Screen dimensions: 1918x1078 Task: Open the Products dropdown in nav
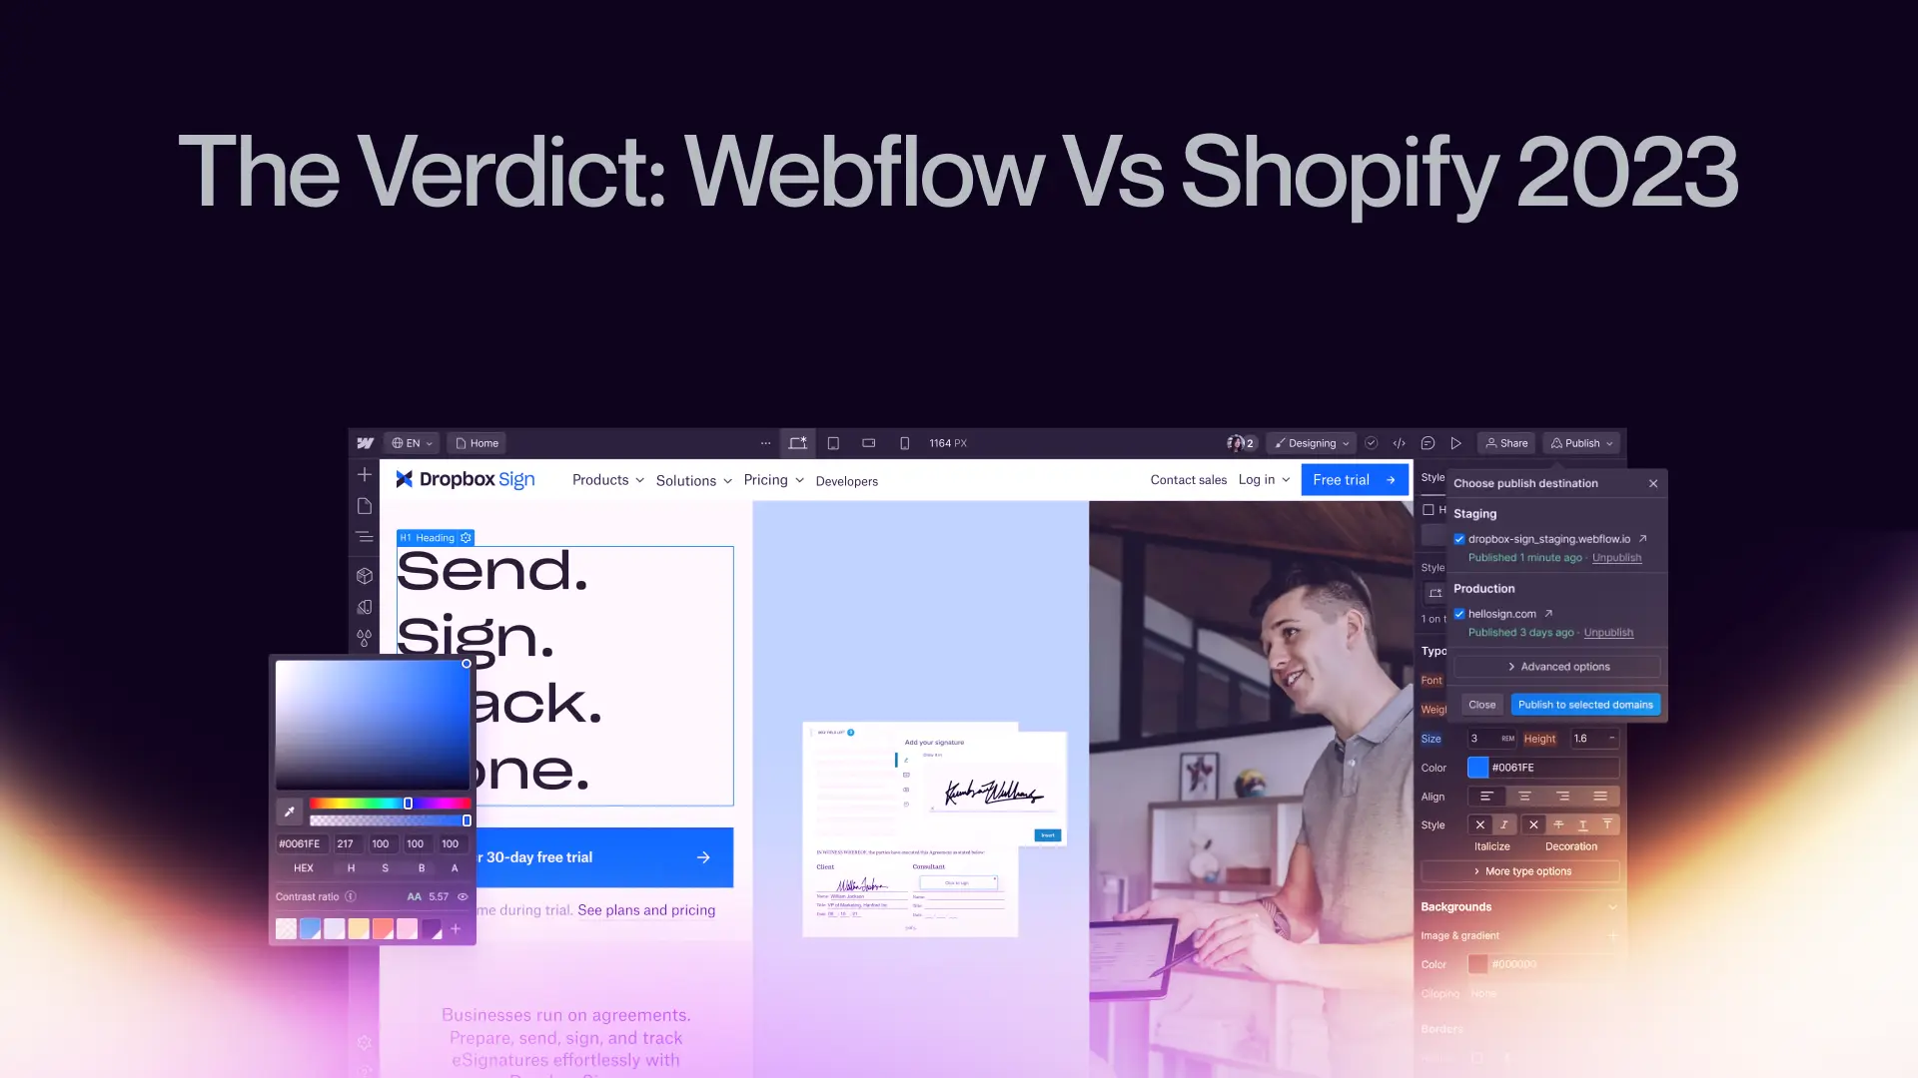(x=607, y=479)
